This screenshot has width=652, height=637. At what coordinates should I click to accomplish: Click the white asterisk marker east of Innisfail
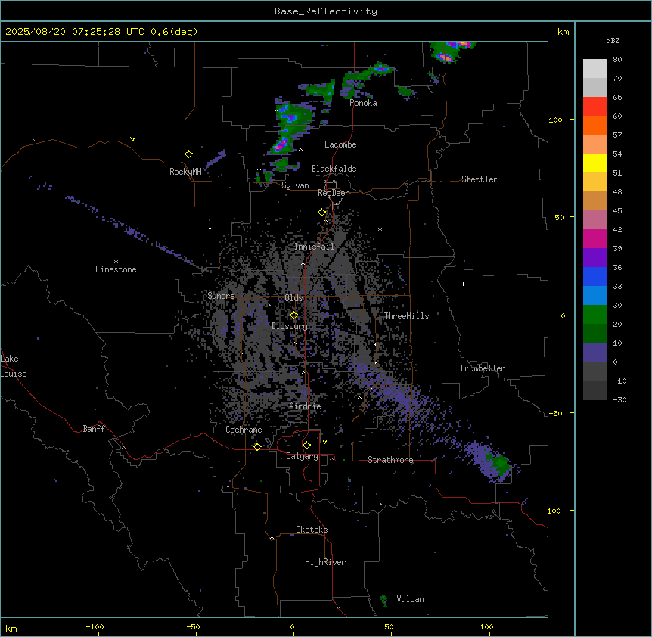pyautogui.click(x=380, y=229)
